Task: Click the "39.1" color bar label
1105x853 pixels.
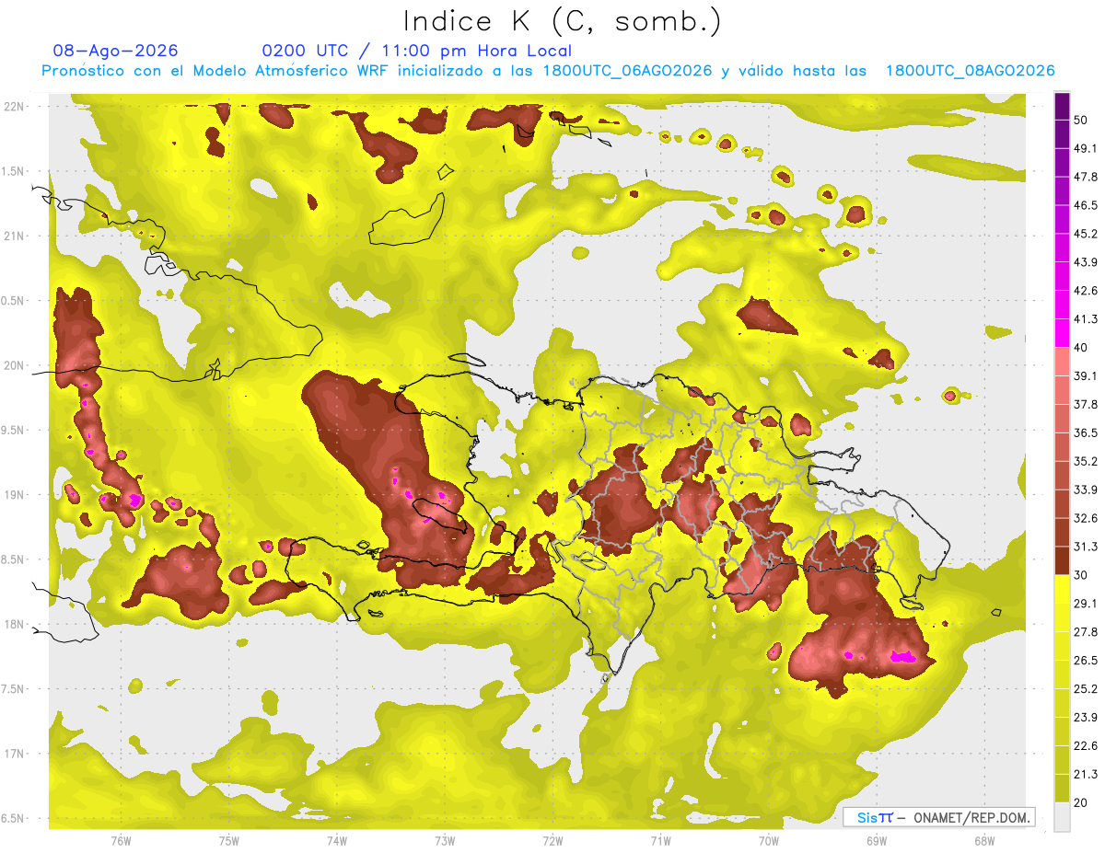Action: 1086,375
